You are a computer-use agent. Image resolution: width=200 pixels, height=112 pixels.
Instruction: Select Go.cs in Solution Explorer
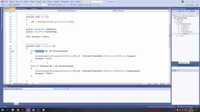point(182,36)
